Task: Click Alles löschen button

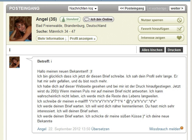Action: click(152, 50)
